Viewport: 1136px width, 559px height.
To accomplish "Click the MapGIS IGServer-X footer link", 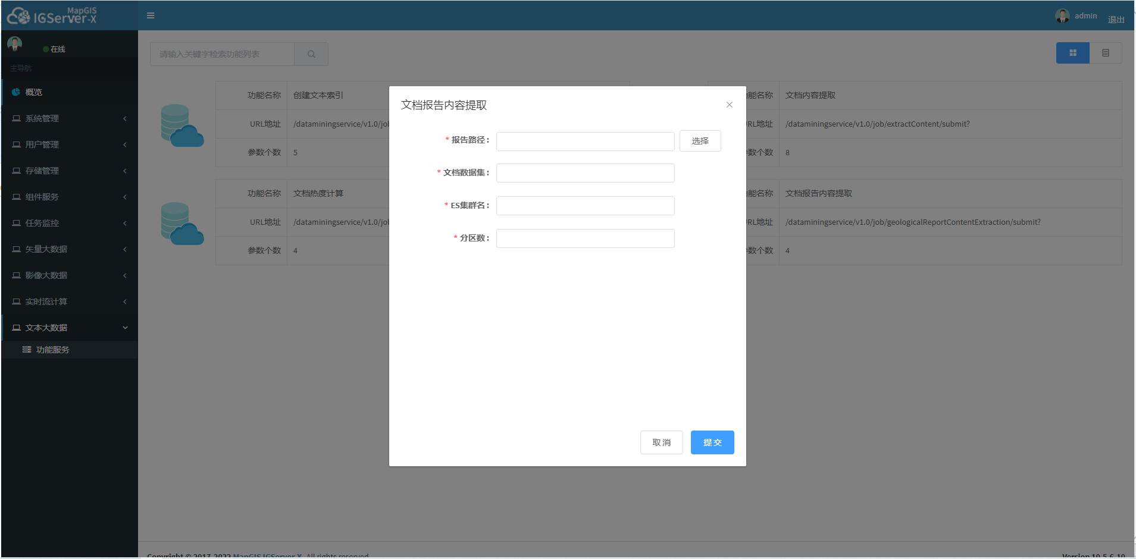I will tap(267, 555).
